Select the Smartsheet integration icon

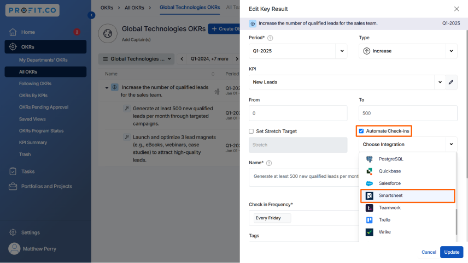(369, 196)
